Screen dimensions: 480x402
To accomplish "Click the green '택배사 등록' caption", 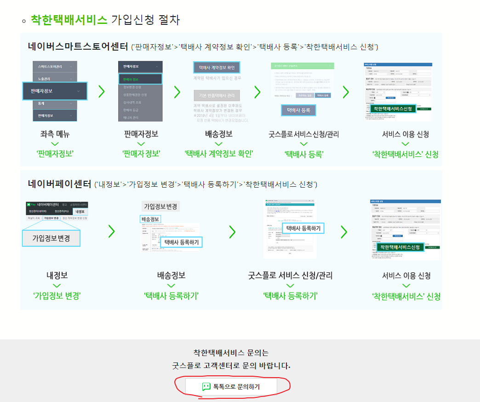I will tap(303, 154).
